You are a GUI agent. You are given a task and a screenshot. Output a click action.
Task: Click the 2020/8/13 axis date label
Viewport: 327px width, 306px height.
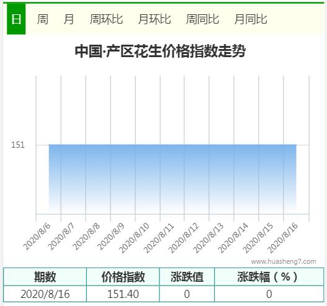tap(208, 238)
